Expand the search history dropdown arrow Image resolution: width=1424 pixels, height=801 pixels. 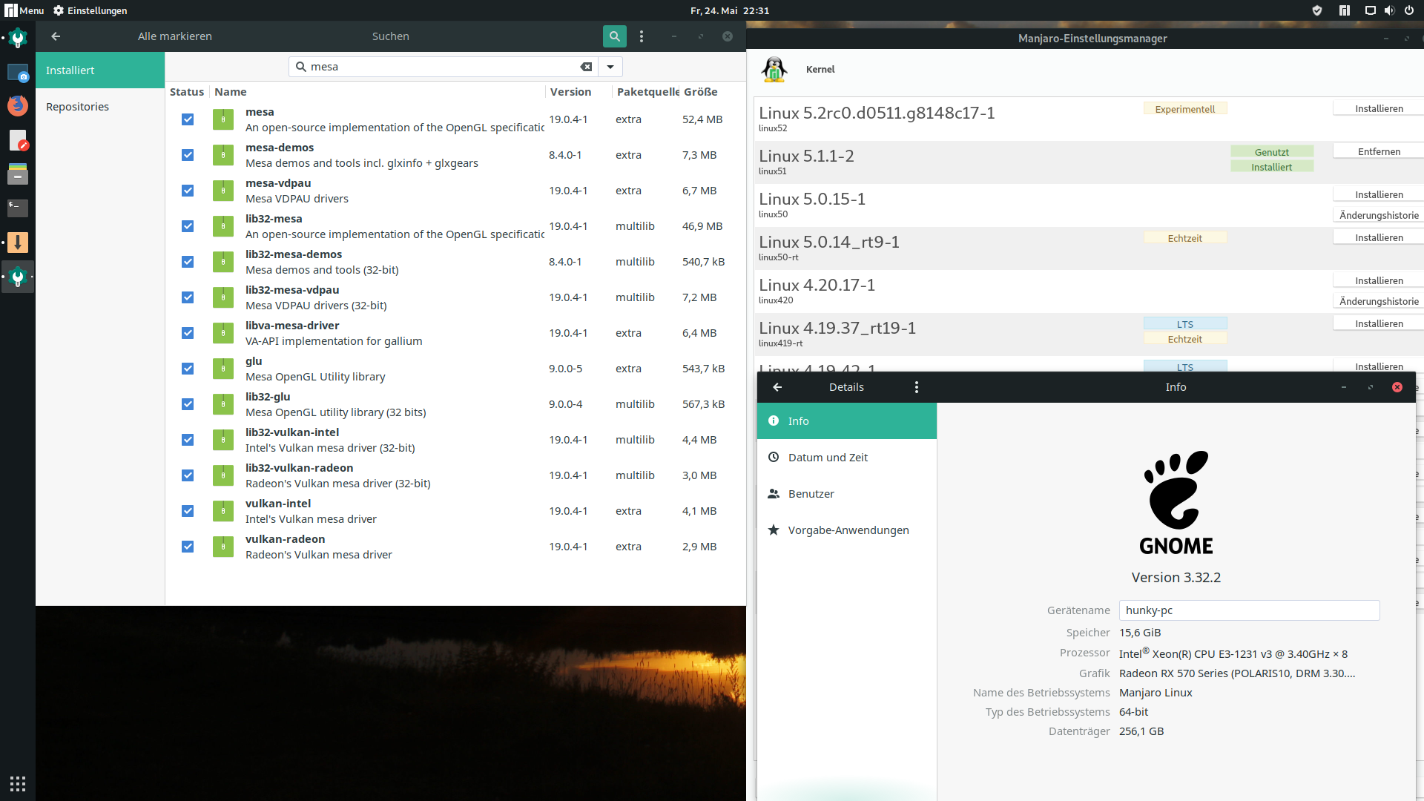(x=610, y=67)
